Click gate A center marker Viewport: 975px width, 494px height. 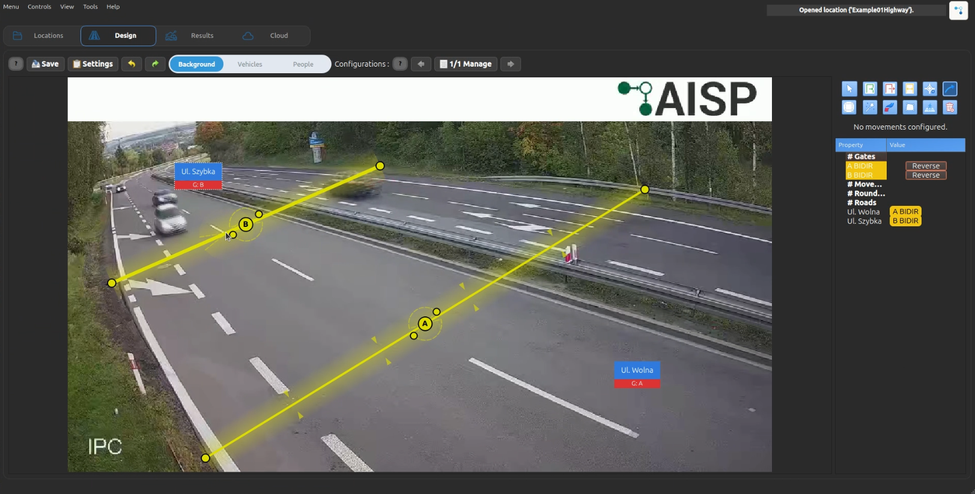pyautogui.click(x=425, y=324)
